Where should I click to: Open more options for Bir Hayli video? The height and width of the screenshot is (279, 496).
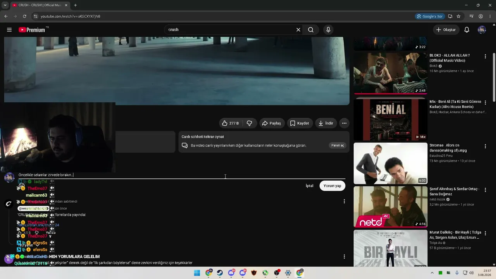pyautogui.click(x=485, y=233)
